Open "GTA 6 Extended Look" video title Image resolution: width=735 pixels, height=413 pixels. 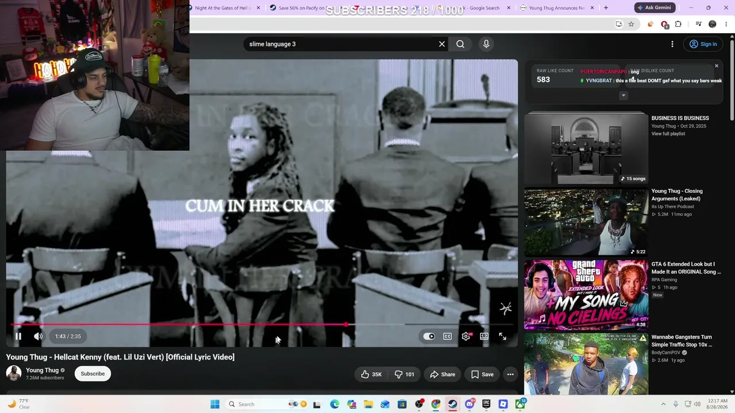[686, 268]
